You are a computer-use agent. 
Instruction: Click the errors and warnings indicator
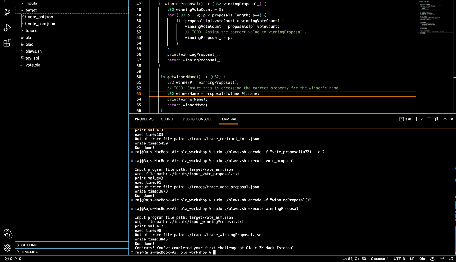pos(13,259)
